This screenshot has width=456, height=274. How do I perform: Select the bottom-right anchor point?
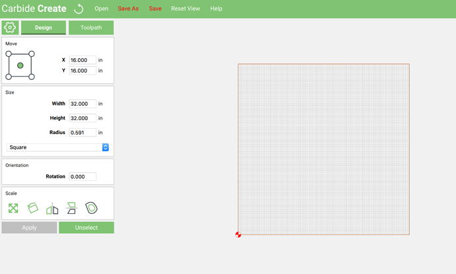click(32, 77)
